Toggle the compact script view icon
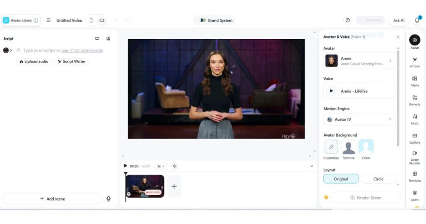The width and height of the screenshot is (426, 224). click(x=97, y=39)
